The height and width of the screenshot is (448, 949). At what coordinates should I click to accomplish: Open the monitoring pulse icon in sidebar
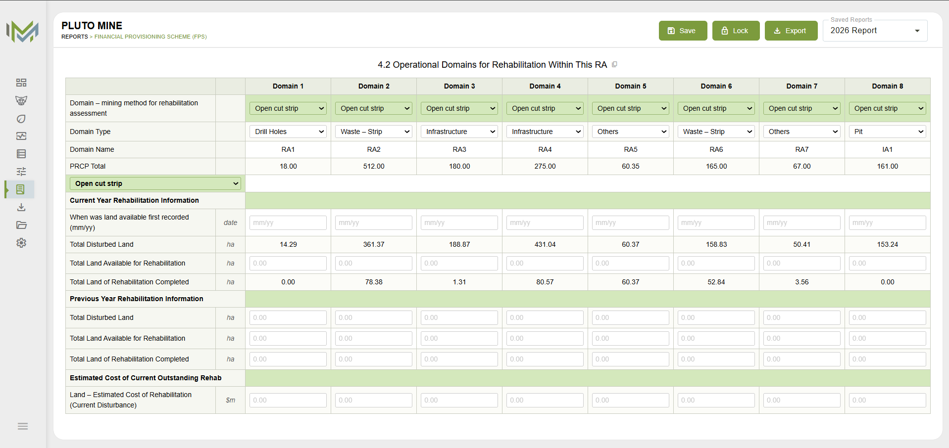coord(21,136)
